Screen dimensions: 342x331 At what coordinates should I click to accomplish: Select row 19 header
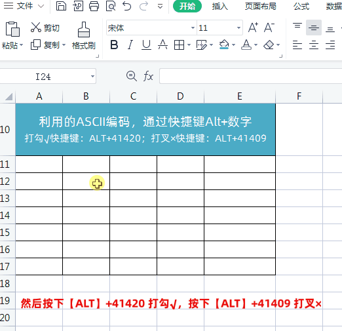pyautogui.click(x=7, y=301)
